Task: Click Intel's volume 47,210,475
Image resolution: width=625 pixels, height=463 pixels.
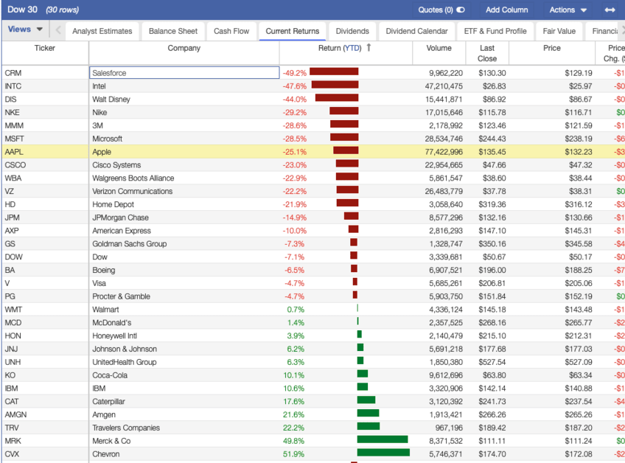Action: [x=444, y=86]
